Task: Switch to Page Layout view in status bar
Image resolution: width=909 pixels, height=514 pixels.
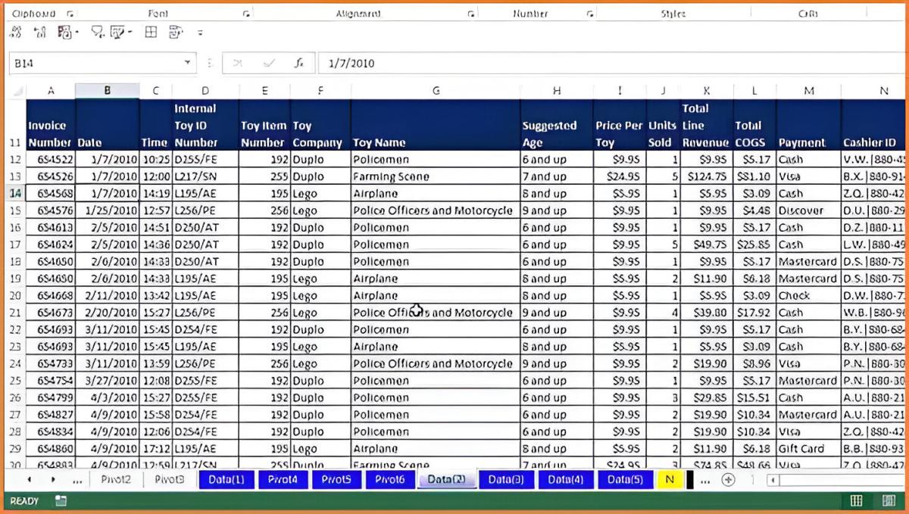Action: 889,500
